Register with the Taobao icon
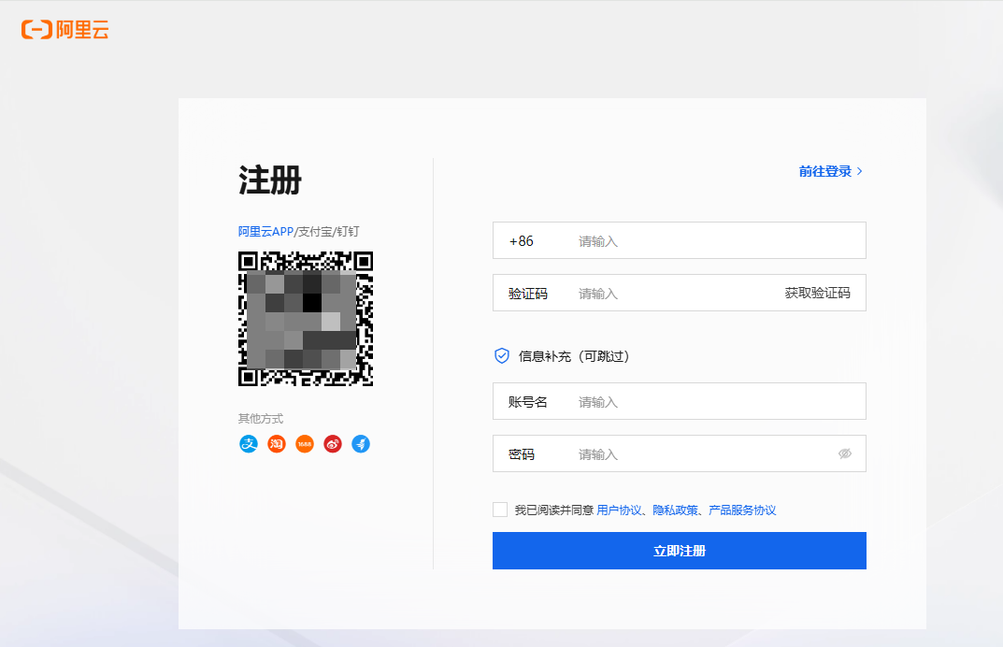Image resolution: width=1003 pixels, height=647 pixels. click(277, 443)
